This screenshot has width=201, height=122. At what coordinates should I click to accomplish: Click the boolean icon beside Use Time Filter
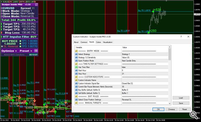76,67
